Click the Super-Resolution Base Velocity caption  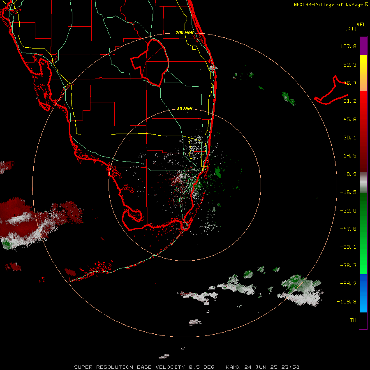pos(187,367)
